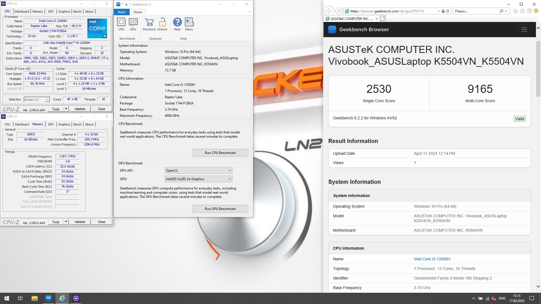The image size is (541, 304).
Task: Open the Socket #1 selection dropdown
Action: click(37, 99)
